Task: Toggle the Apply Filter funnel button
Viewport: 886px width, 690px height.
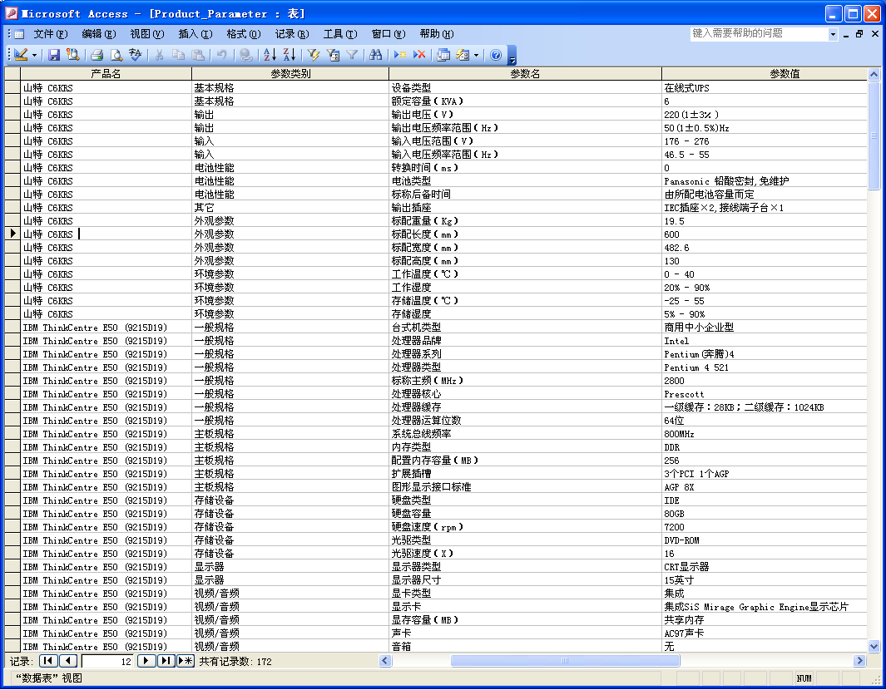Action: point(352,55)
